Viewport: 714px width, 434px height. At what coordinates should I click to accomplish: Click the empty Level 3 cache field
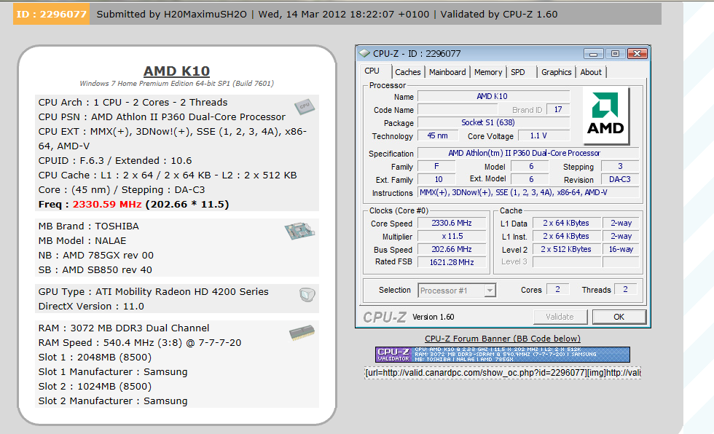pos(566,262)
